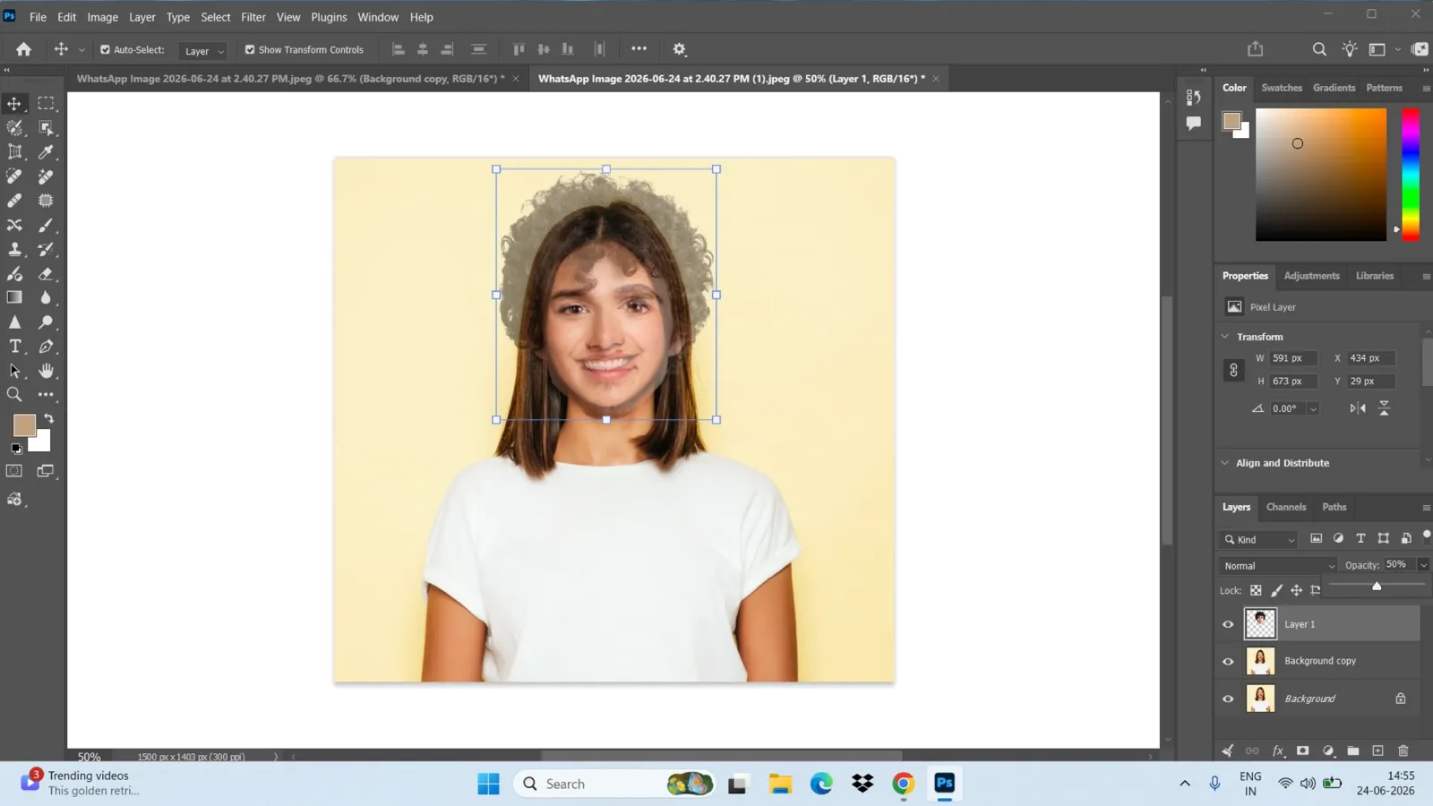Select the Brush tool
This screenshot has height=806, width=1433.
pyautogui.click(x=46, y=225)
